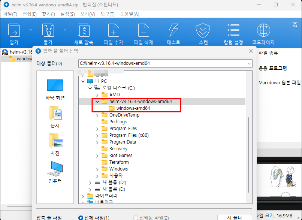Click 응용 프로그램 file type entry
Image resolution: width=302 pixels, height=220 pixels.
[x=273, y=68]
